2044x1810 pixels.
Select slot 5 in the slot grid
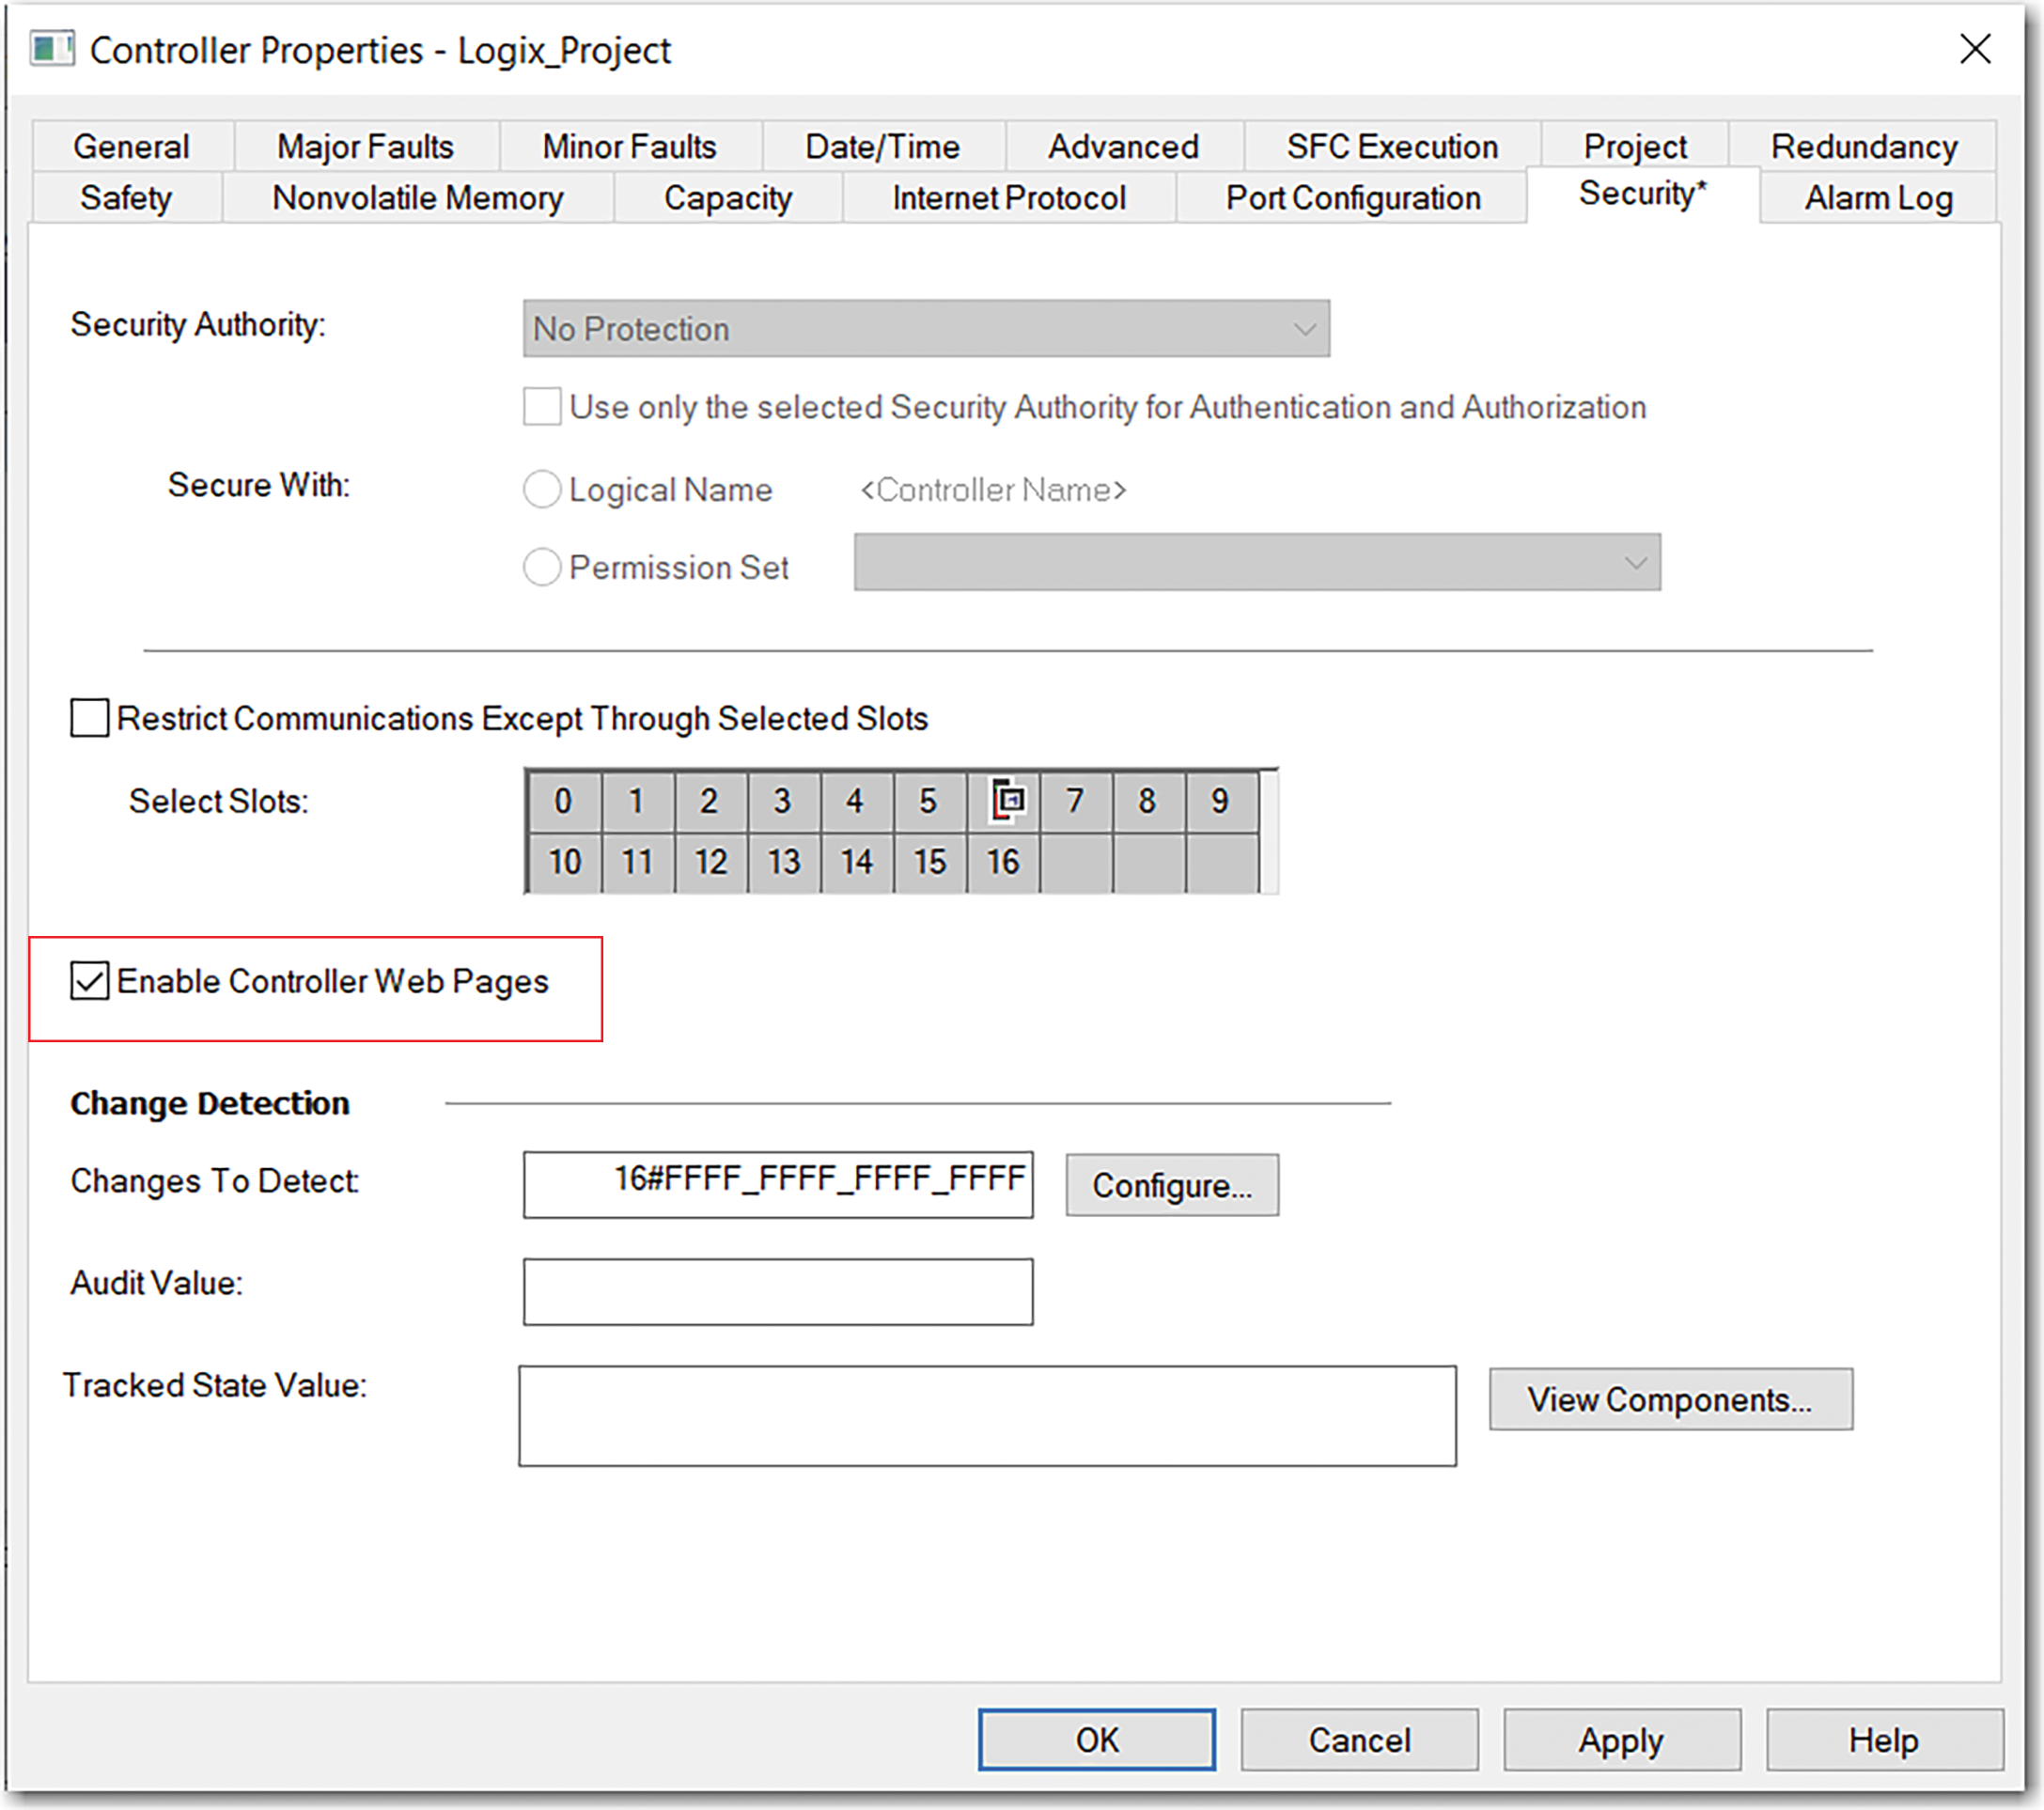[929, 801]
